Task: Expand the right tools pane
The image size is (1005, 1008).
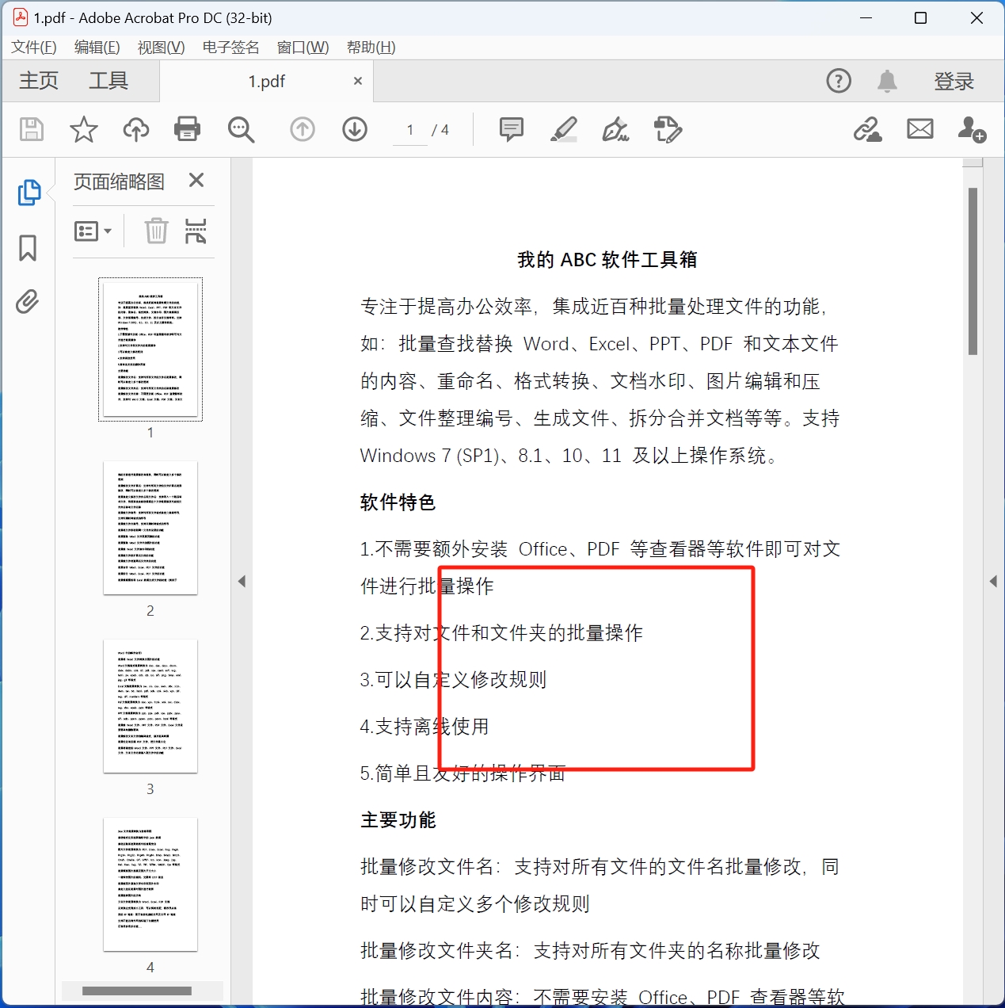Action: 995,581
